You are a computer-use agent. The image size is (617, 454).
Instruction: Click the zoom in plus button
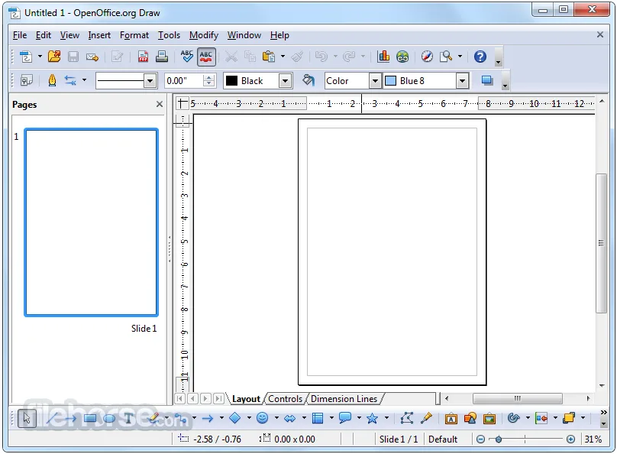(x=570, y=439)
